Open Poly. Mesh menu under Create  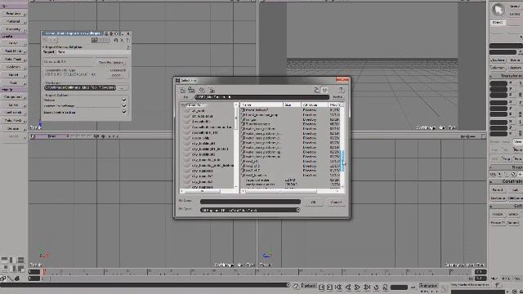(14, 59)
